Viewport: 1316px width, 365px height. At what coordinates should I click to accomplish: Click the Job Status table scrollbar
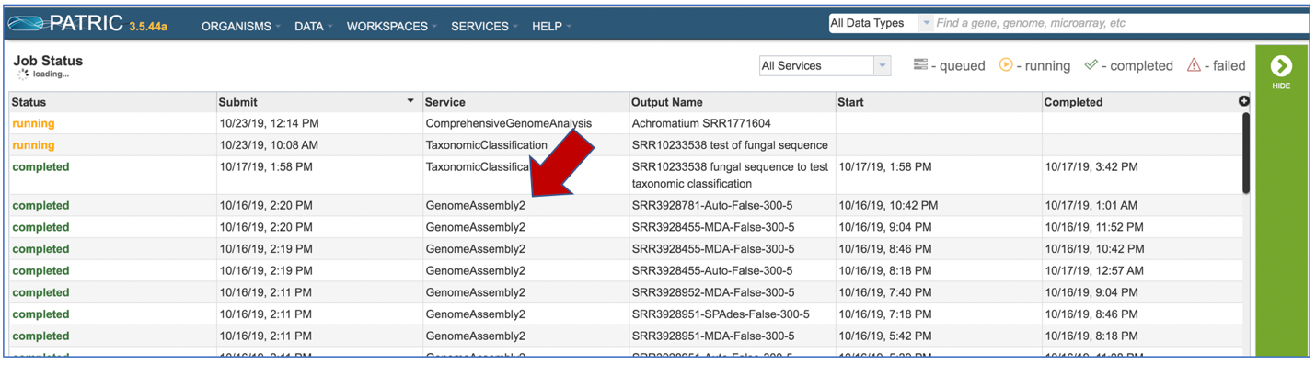(1246, 153)
